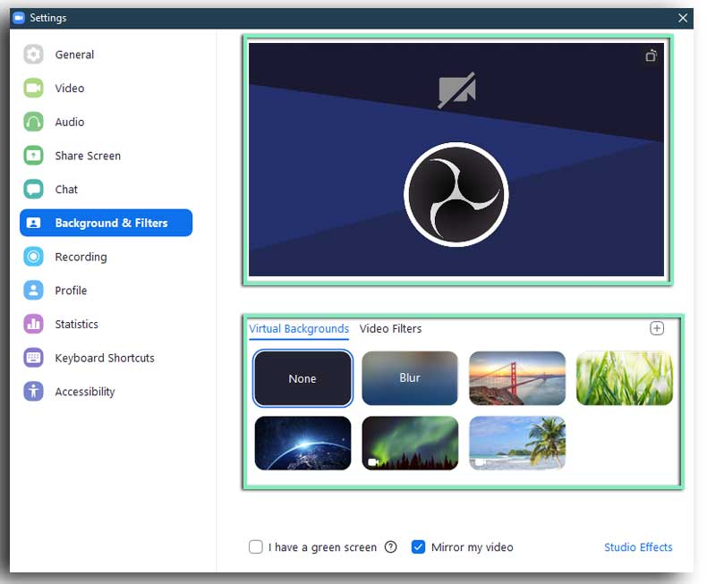
Task: Click the Chat bubble sidebar icon
Action: [33, 190]
